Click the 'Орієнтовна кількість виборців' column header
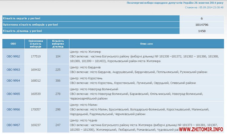227x134 pixels. [36, 44]
